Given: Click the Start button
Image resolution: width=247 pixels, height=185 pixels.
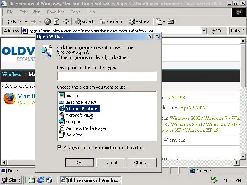Looking at the screenshot, I should [12, 180].
